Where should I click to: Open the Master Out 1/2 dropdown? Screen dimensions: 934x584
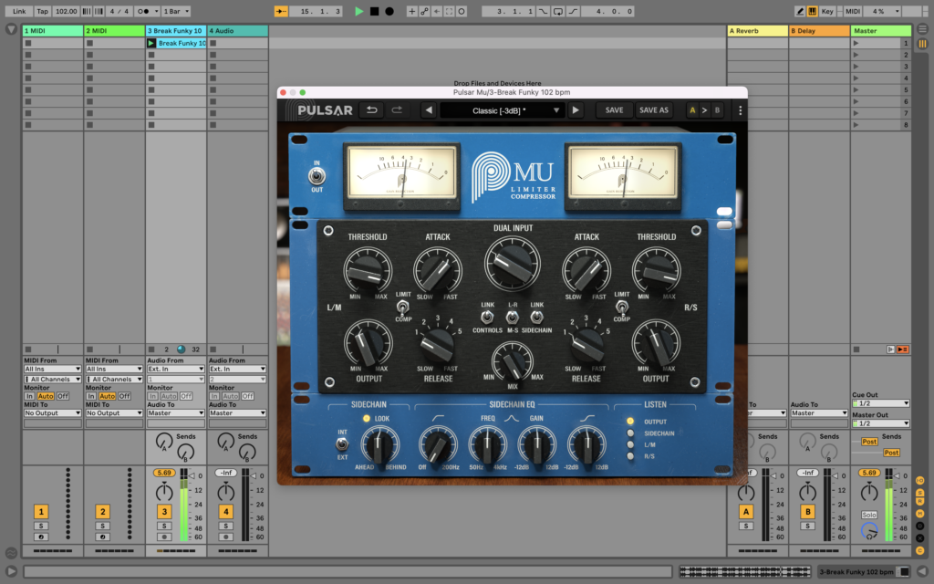point(880,423)
